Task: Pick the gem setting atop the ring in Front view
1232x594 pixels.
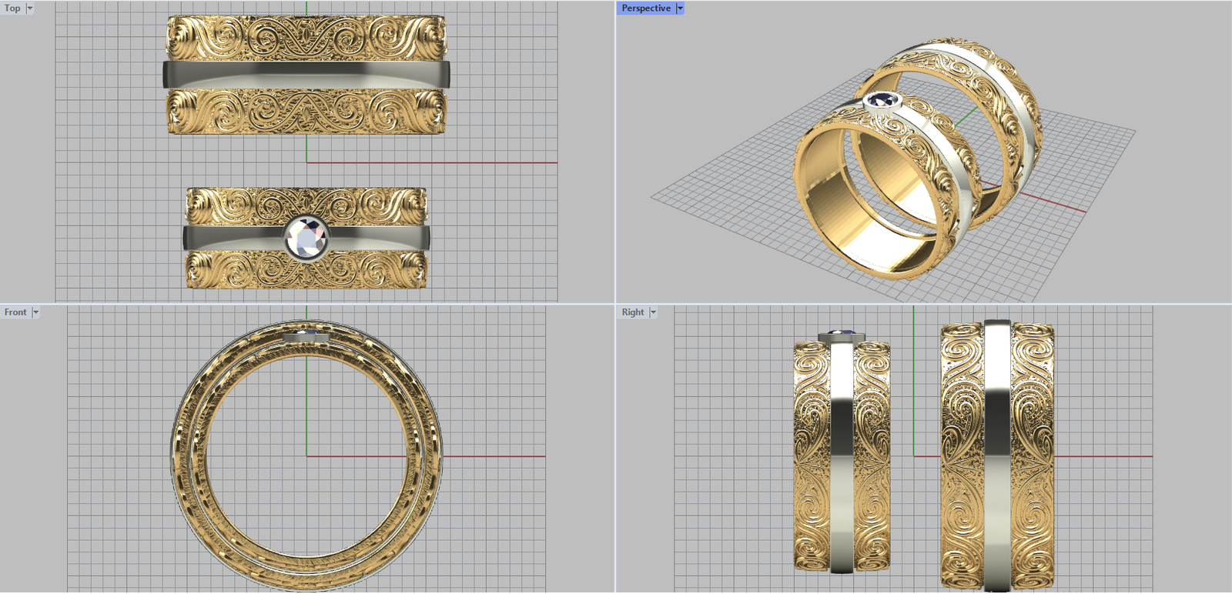Action: (306, 335)
